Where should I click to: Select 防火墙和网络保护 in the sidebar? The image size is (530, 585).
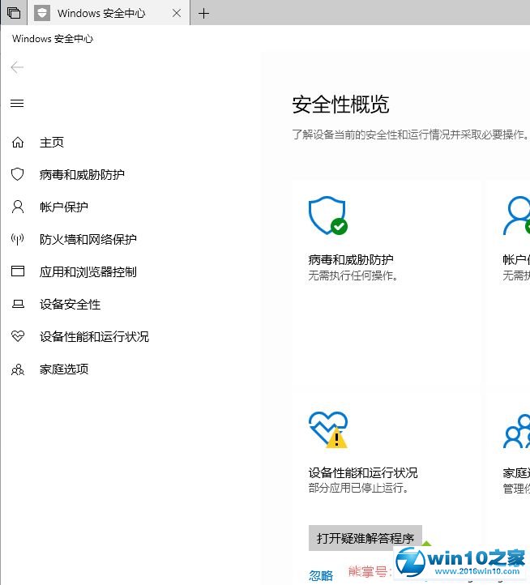point(88,240)
